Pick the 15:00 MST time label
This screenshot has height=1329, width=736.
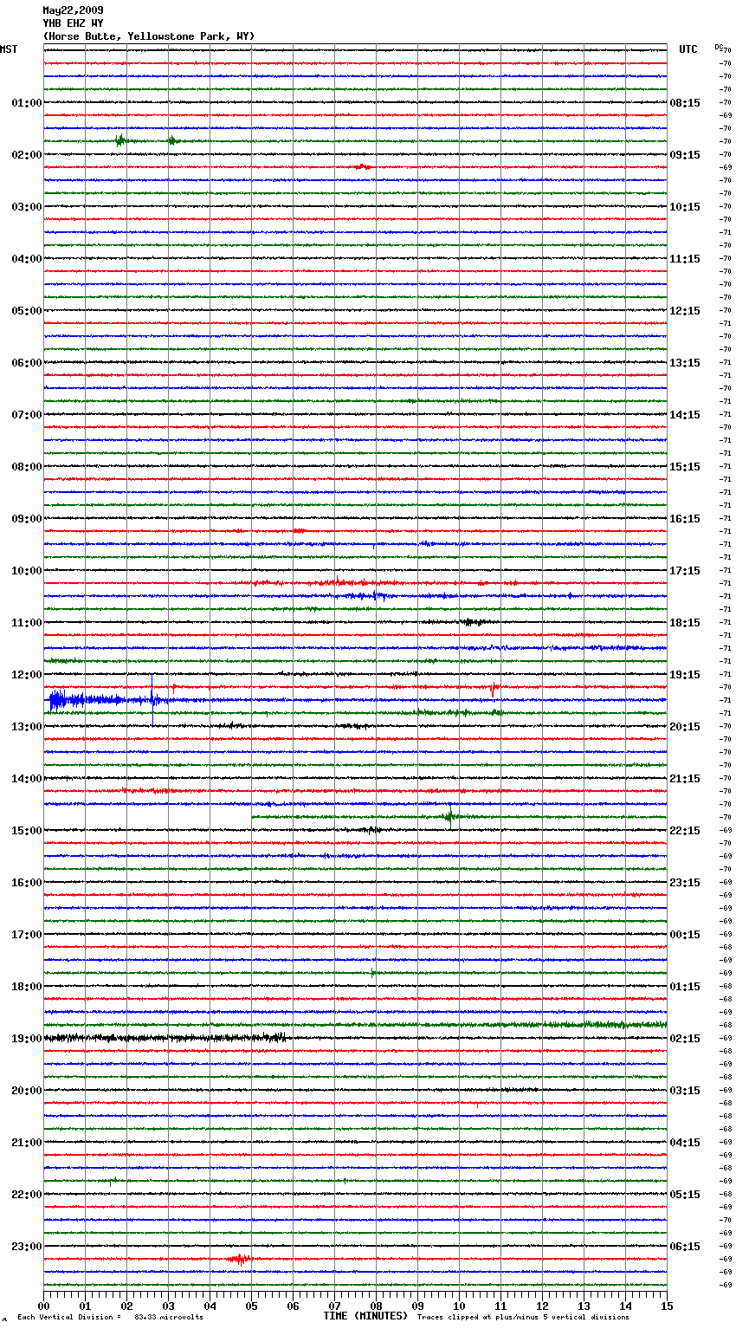tap(27, 831)
